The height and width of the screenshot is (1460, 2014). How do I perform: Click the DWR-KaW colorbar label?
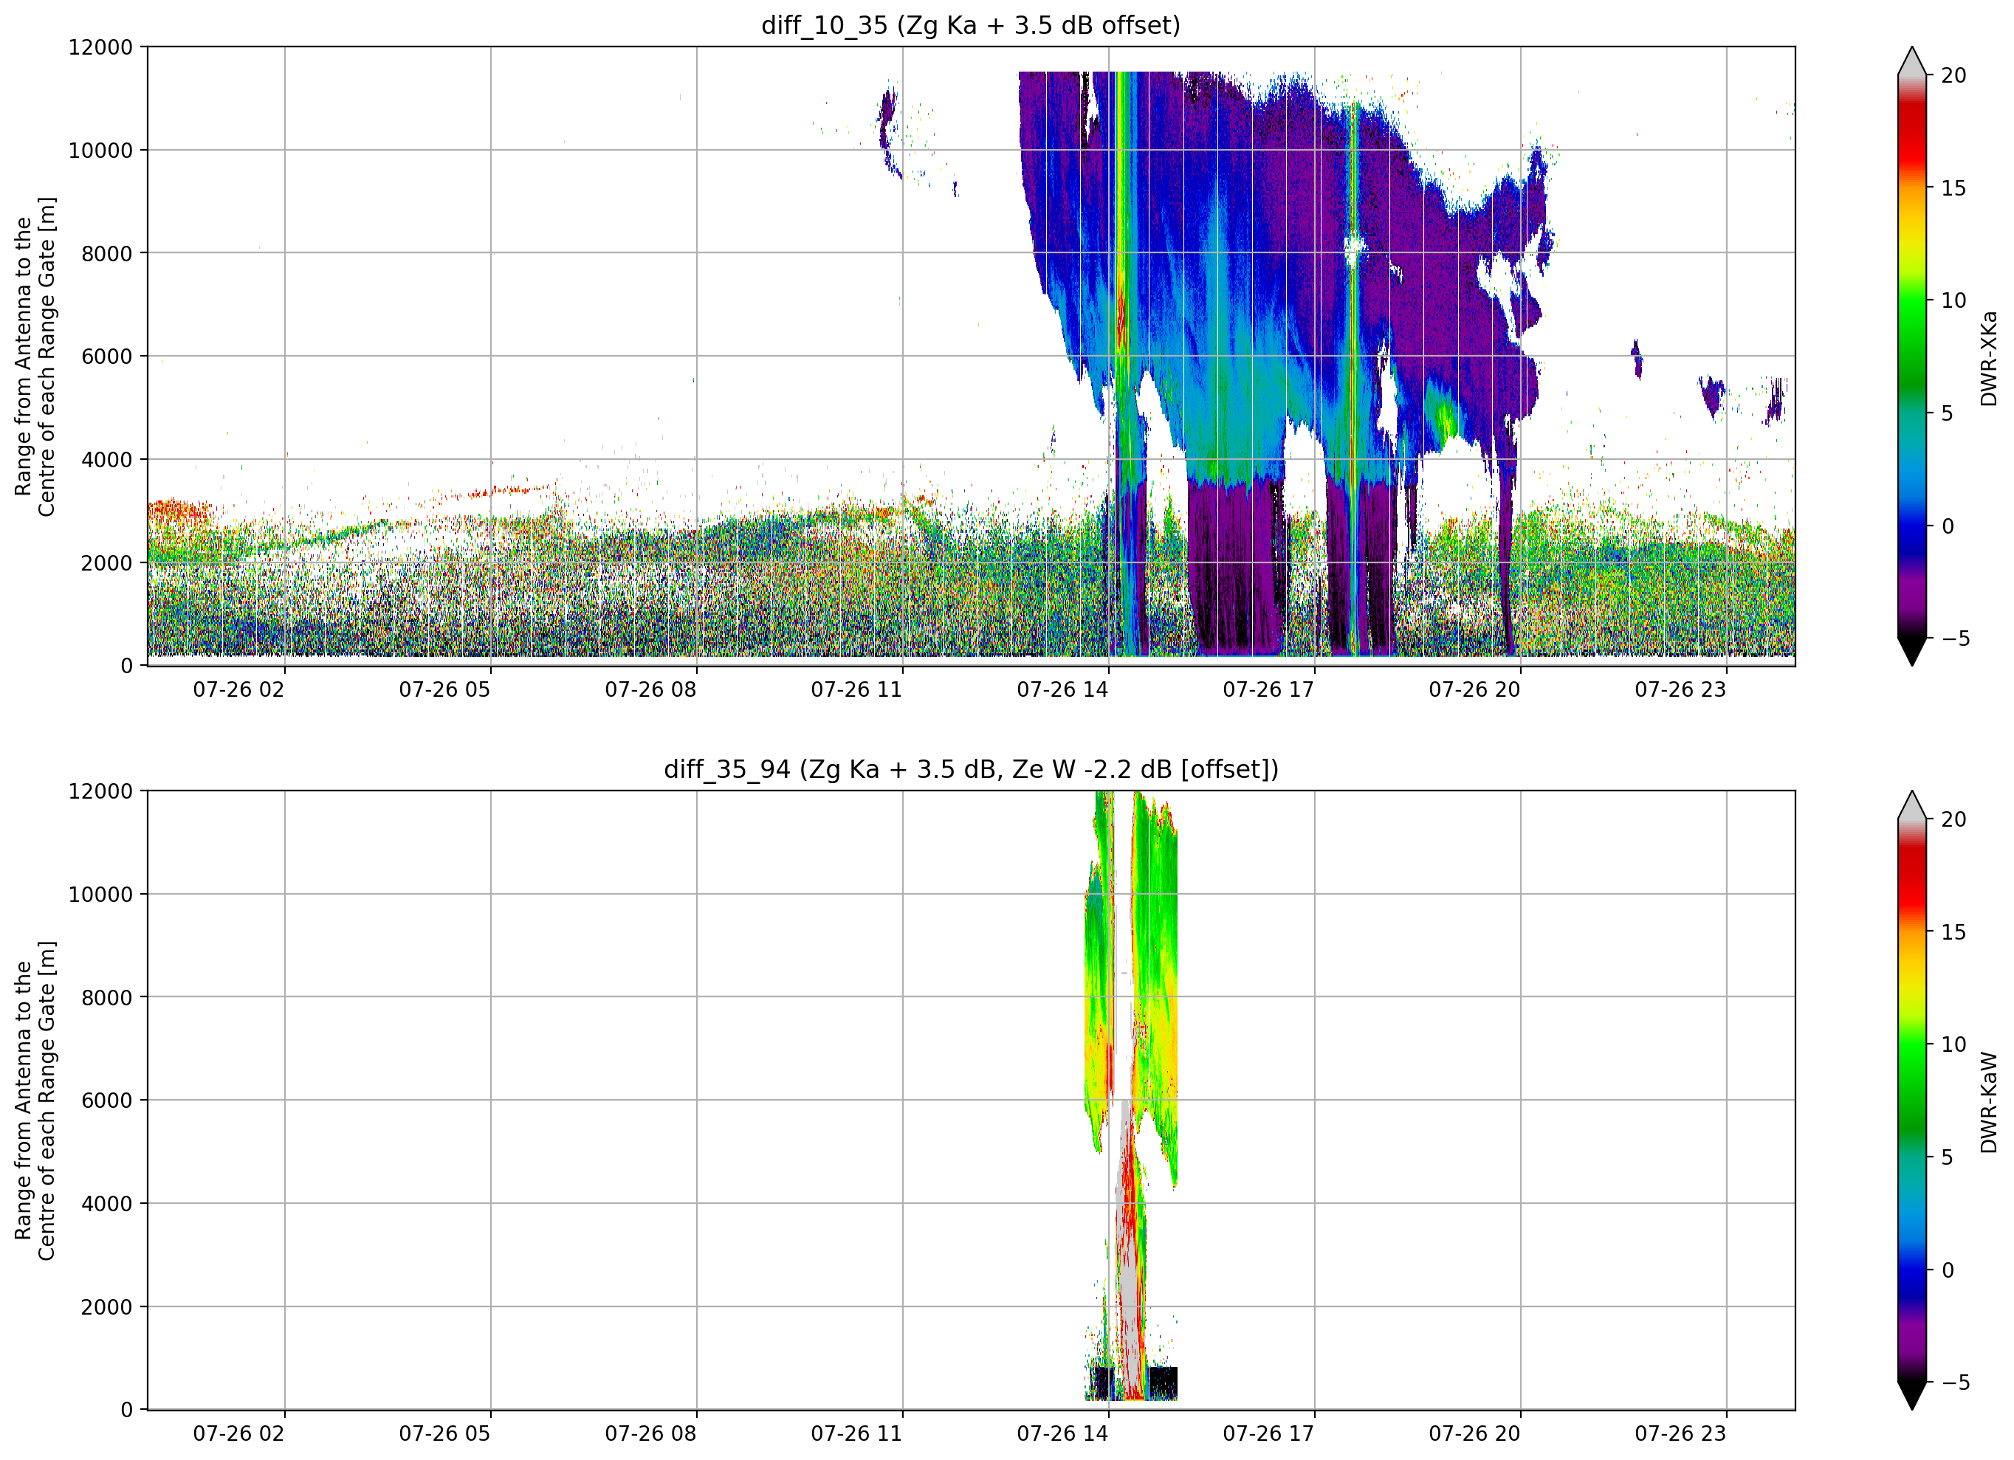point(1988,1102)
